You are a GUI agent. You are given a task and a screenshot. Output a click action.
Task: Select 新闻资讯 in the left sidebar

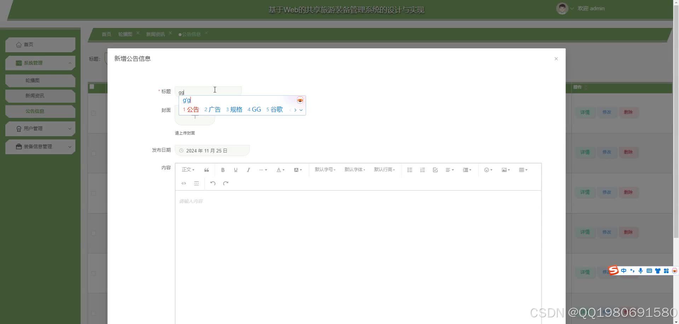(40, 96)
